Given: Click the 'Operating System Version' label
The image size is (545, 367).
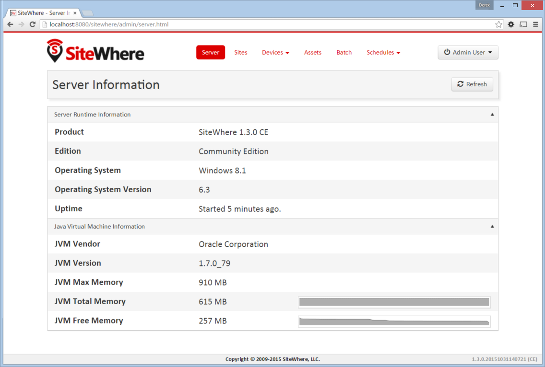Looking at the screenshot, I should [x=103, y=189].
